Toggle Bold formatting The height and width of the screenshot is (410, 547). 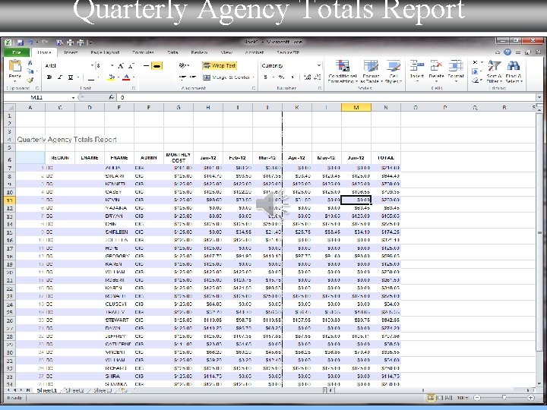pos(49,77)
